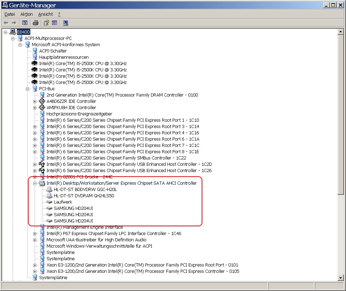Expand the A4BD6ZZR IDE Controller node

(35, 101)
